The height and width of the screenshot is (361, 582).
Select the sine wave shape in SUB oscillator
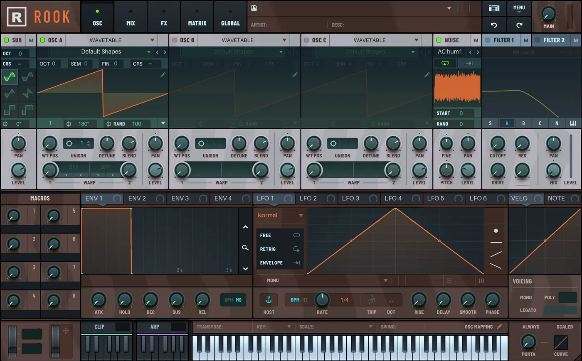[x=10, y=77]
